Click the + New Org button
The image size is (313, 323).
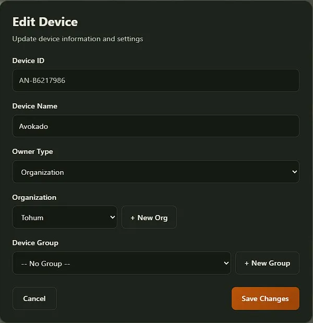coord(149,217)
